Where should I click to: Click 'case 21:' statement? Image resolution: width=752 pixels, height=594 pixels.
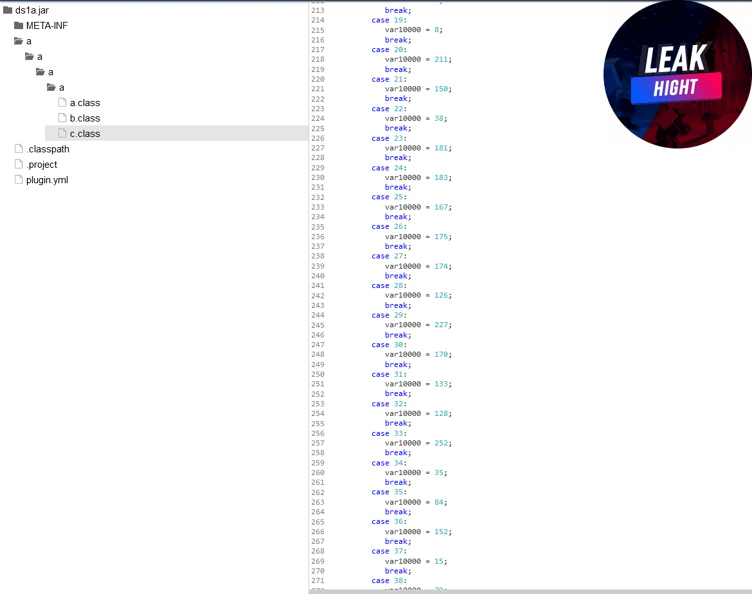[x=389, y=79]
